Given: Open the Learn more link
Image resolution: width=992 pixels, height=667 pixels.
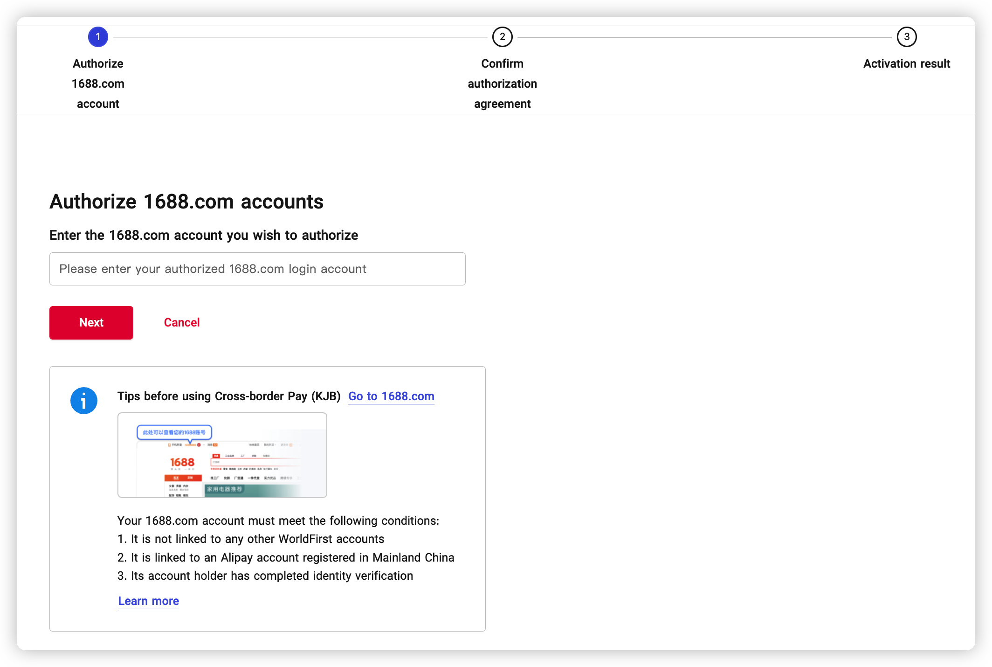Looking at the screenshot, I should [x=148, y=601].
